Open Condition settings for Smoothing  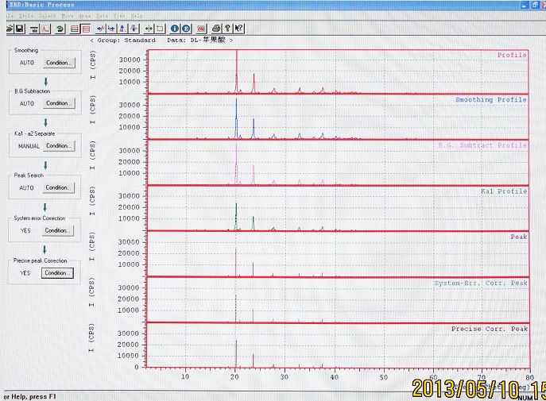(x=58, y=62)
